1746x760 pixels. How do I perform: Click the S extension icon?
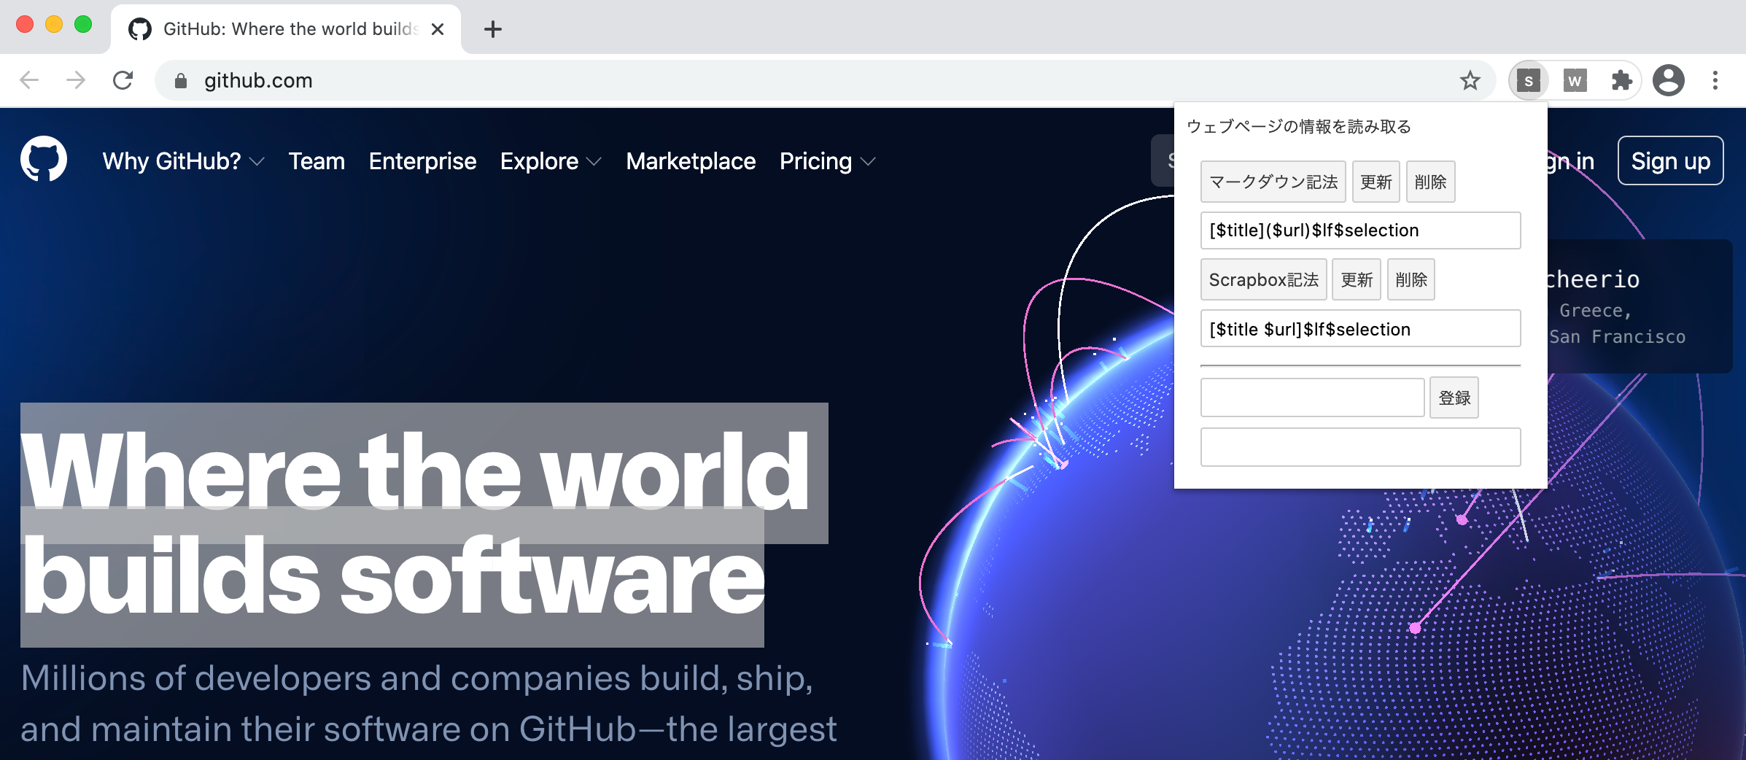1529,80
